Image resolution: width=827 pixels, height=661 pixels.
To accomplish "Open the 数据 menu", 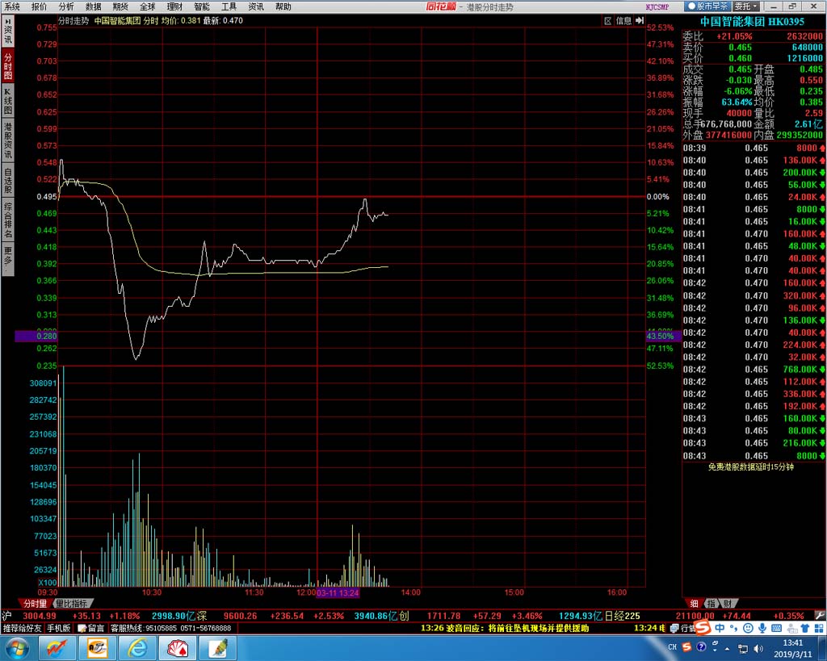I will 94,6.
